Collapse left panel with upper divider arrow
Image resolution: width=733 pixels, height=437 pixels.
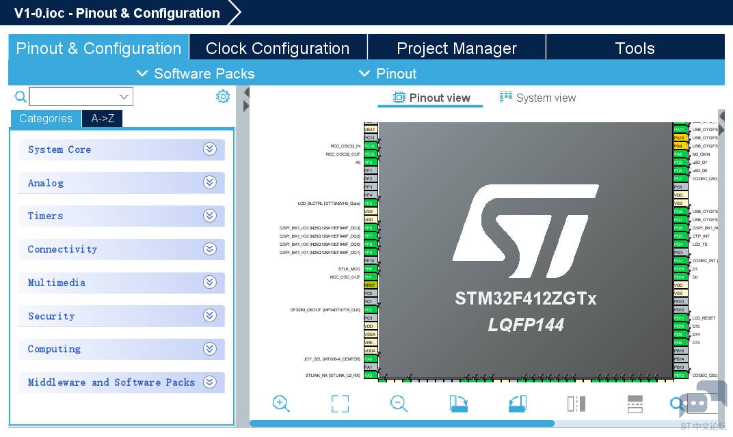tap(246, 93)
